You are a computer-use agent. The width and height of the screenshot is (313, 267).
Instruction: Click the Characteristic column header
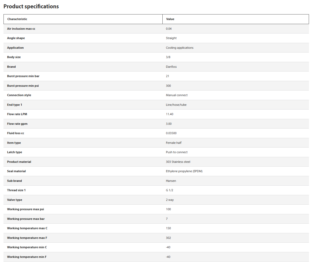coord(17,19)
